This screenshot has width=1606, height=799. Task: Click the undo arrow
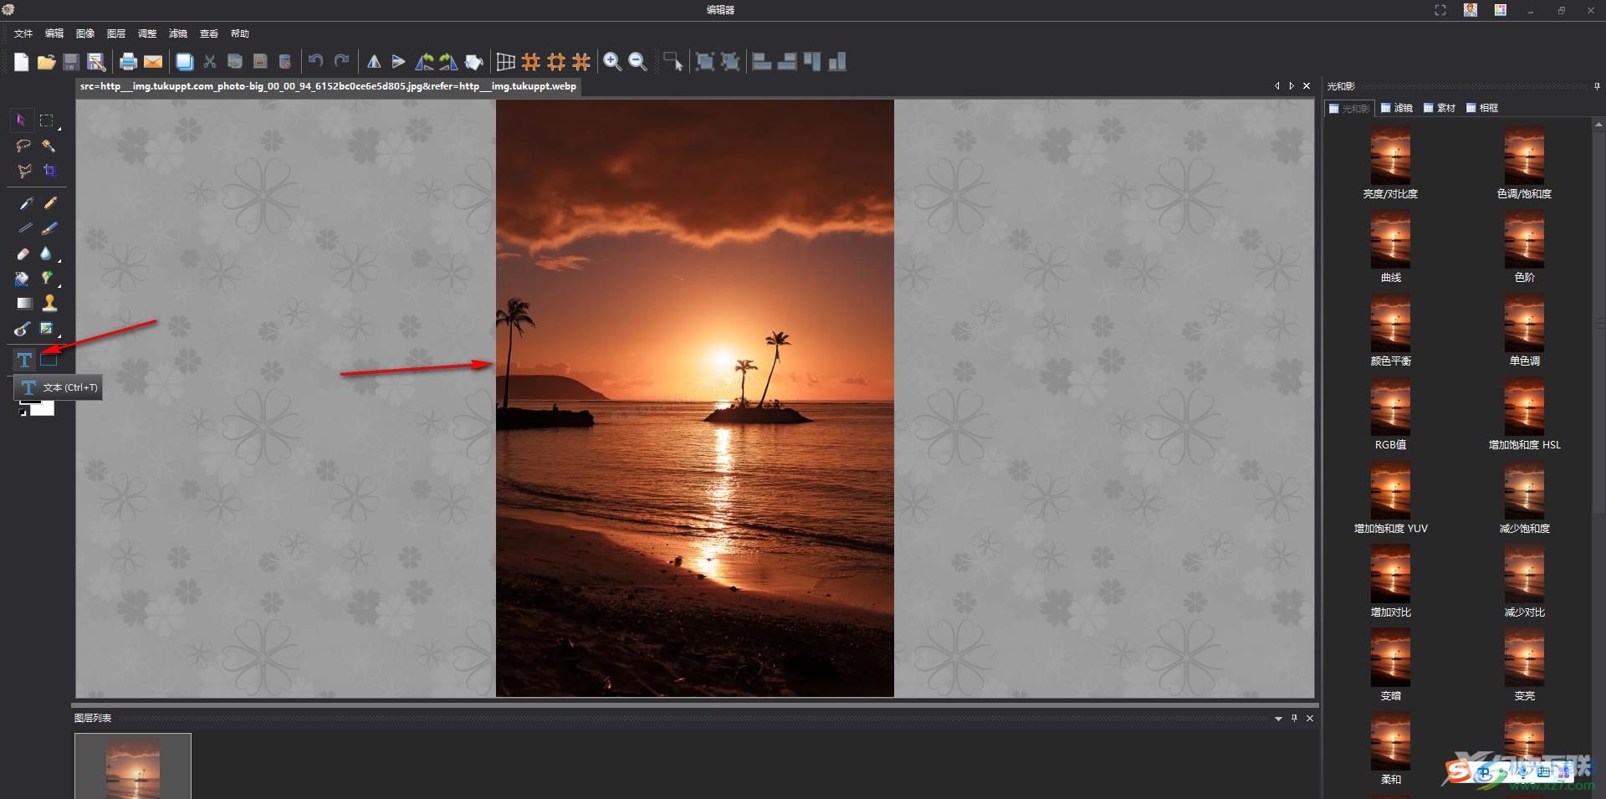pos(315,61)
